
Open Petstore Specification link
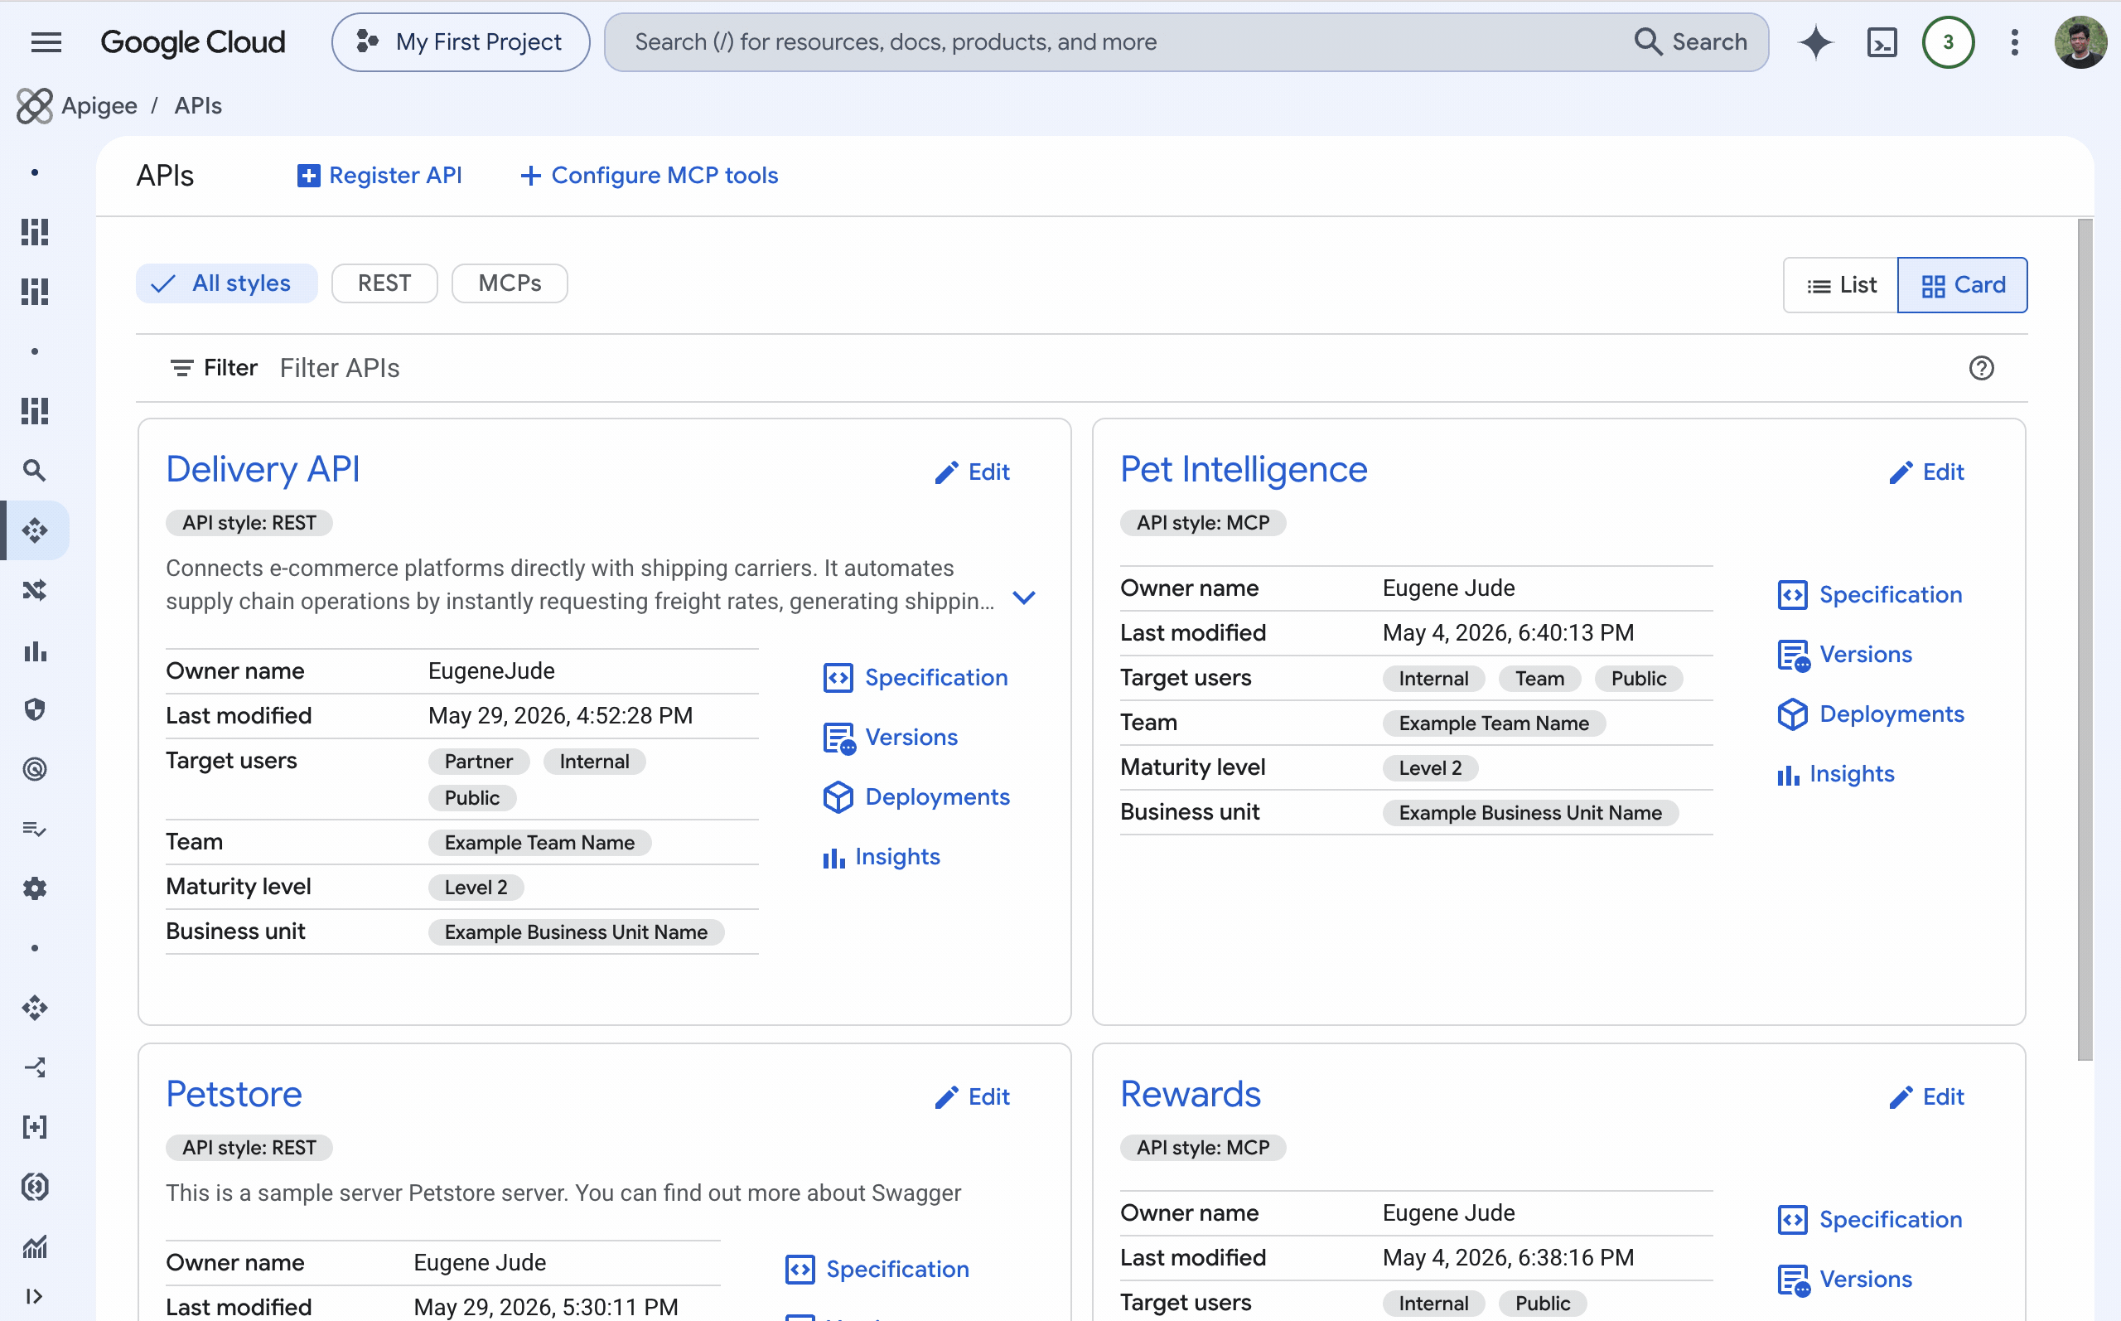877,1270
